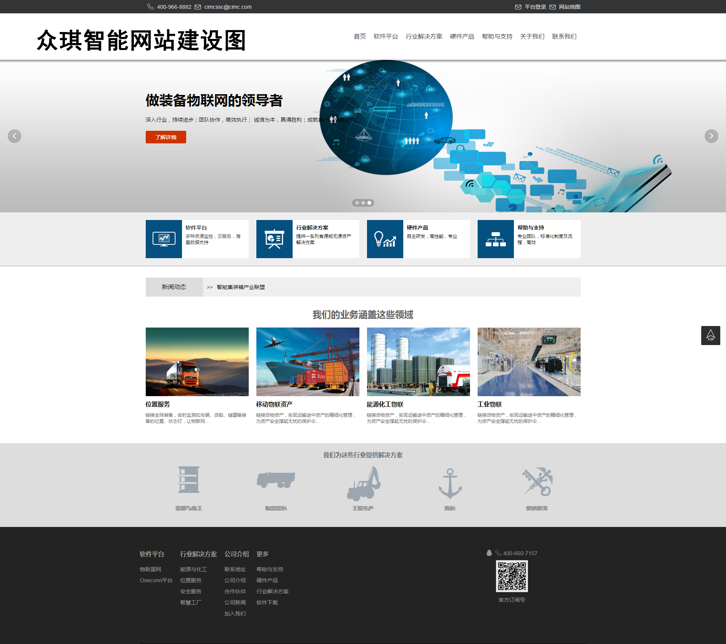Click the 硬件产品 lightbulb chart icon
The width and height of the screenshot is (726, 644).
(x=385, y=239)
